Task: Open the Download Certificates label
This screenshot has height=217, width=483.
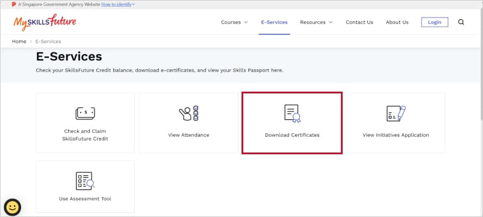Action: coord(292,135)
